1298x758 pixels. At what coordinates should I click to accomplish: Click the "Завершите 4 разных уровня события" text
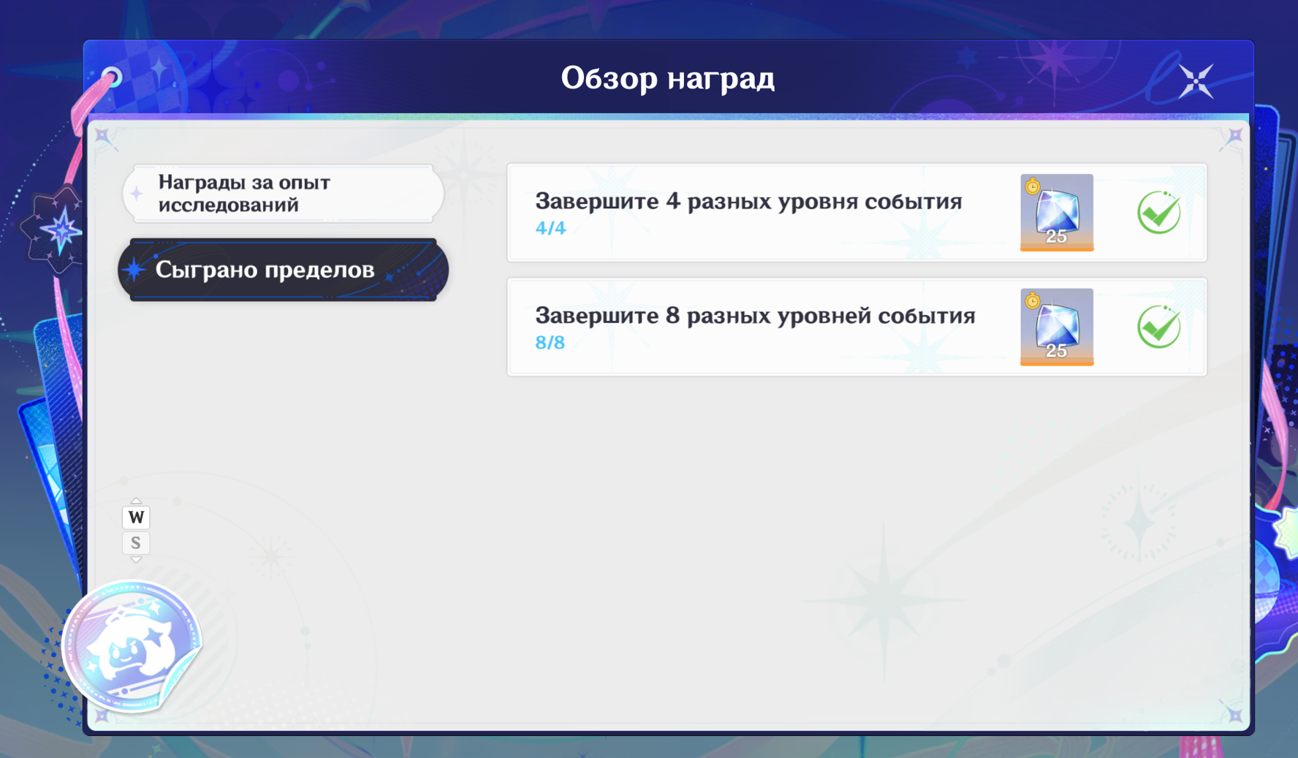pyautogui.click(x=748, y=201)
